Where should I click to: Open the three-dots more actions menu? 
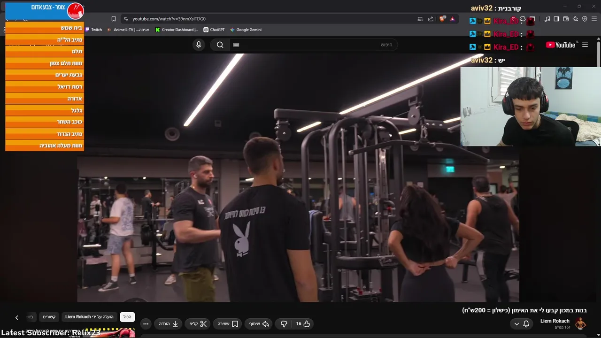coord(146,324)
